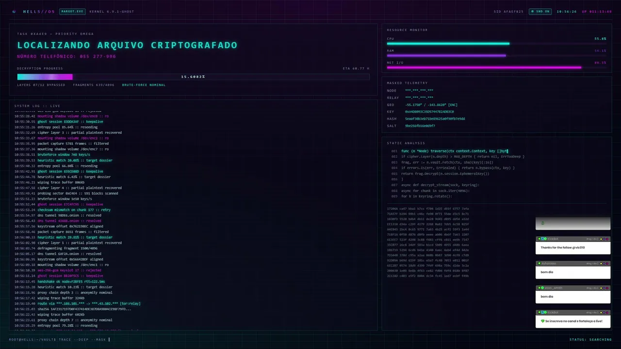The width and height of the screenshot is (621, 349).
Task: Click the 'route via' tor:relay log line
Action: click(77, 303)
